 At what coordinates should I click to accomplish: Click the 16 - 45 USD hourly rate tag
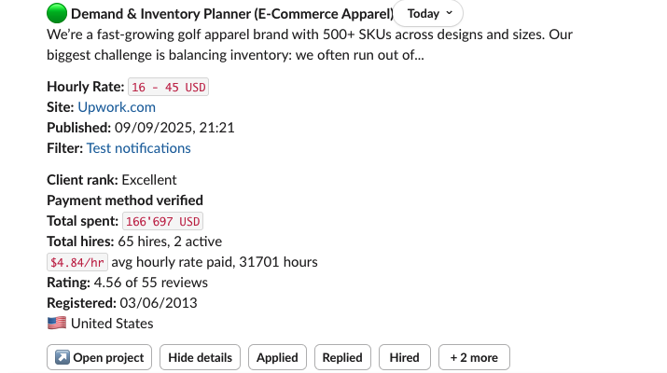[x=168, y=88]
